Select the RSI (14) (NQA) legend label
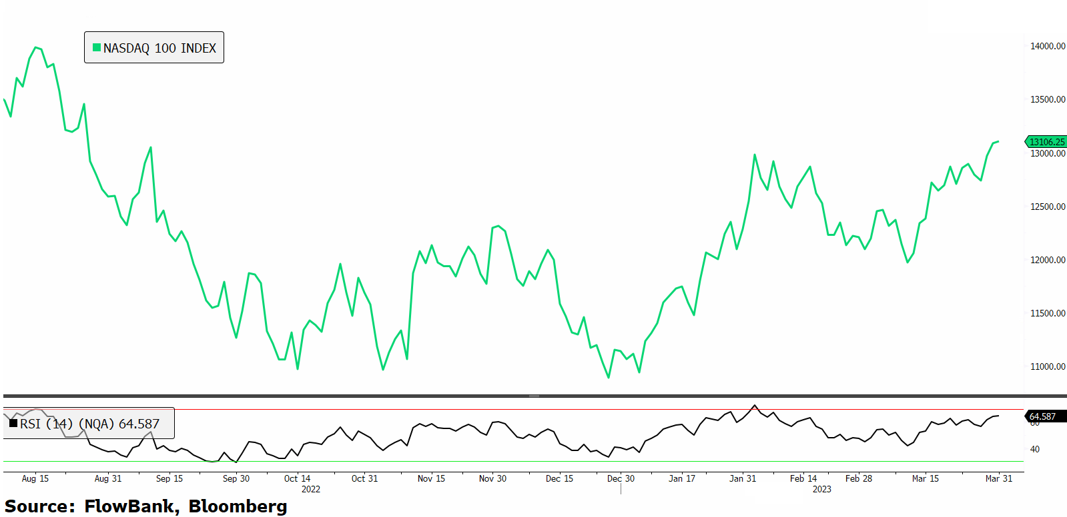Image resolution: width=1067 pixels, height=517 pixels. coord(89,424)
